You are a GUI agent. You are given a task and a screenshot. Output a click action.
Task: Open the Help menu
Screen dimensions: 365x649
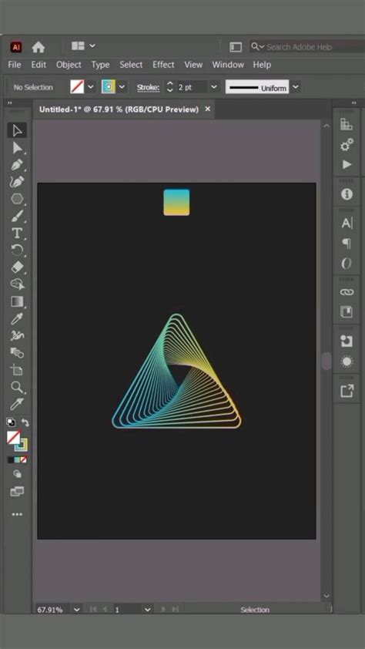[x=262, y=65]
